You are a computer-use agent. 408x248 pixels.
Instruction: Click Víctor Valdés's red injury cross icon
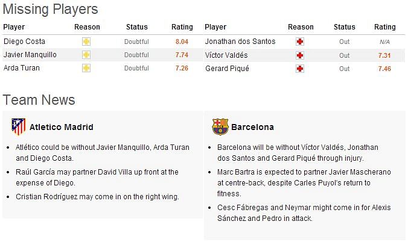(x=300, y=55)
